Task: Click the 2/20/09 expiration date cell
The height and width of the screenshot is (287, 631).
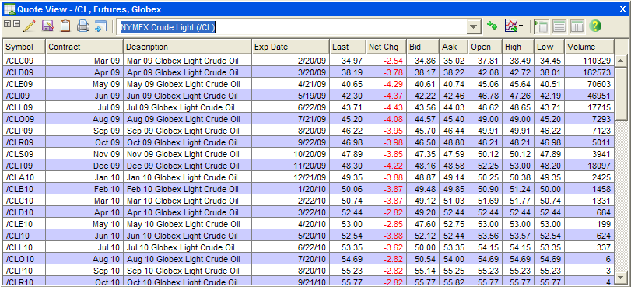Action: click(290, 61)
